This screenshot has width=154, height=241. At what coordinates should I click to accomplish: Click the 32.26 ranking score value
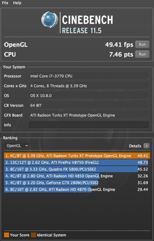pos(143,176)
